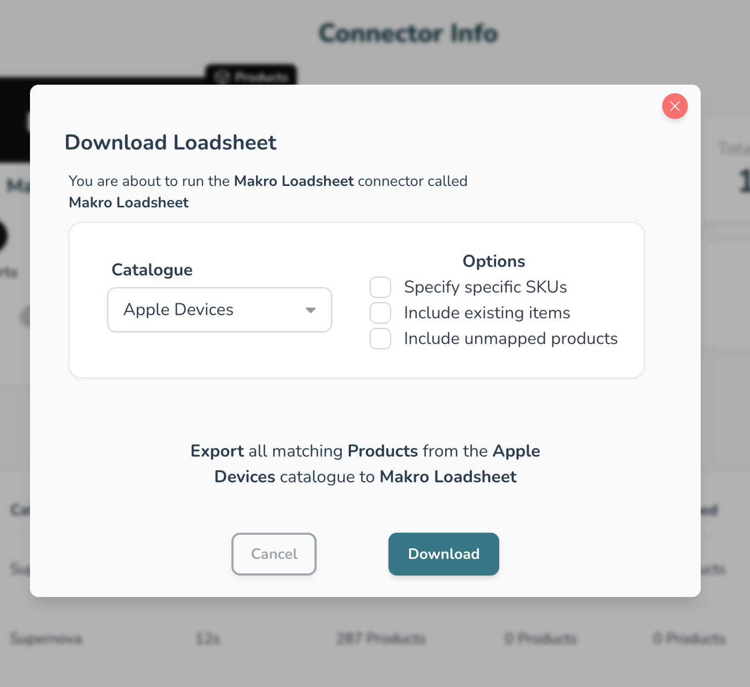Toggle Include unmapped products
This screenshot has height=687, width=750.
click(x=380, y=339)
